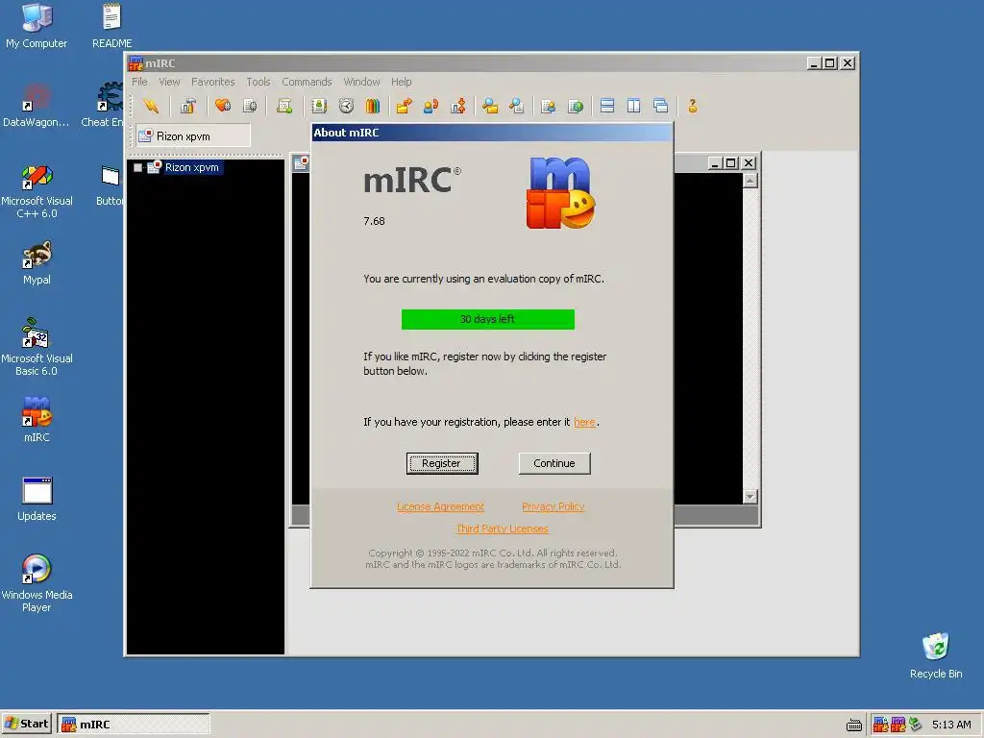
Task: Open the Favorites menu
Action: point(212,82)
